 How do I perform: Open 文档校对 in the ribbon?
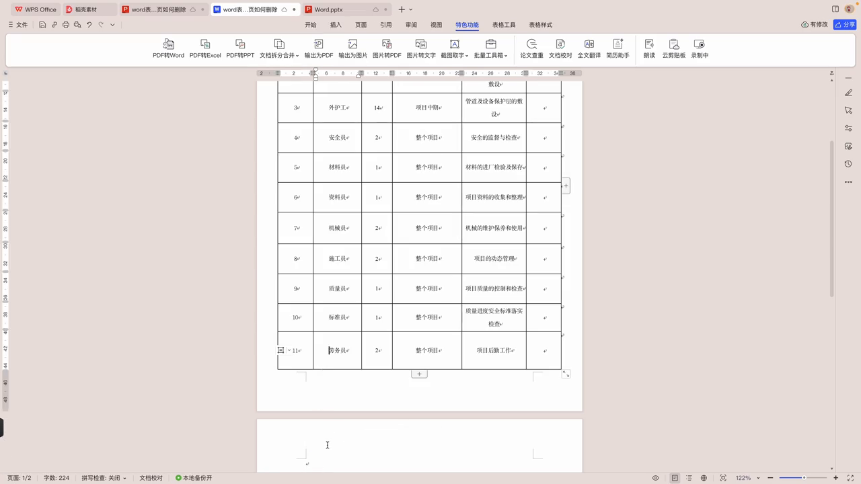pos(560,48)
